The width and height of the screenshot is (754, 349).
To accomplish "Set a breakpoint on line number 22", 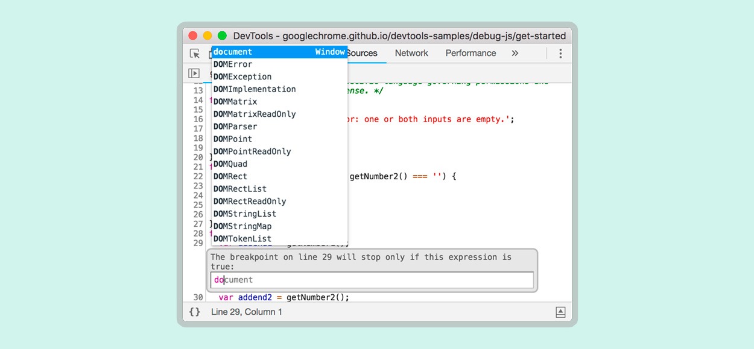I will pos(198,176).
